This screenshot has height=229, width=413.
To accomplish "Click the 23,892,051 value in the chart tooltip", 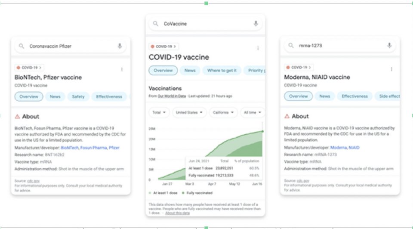I will click(x=224, y=168).
